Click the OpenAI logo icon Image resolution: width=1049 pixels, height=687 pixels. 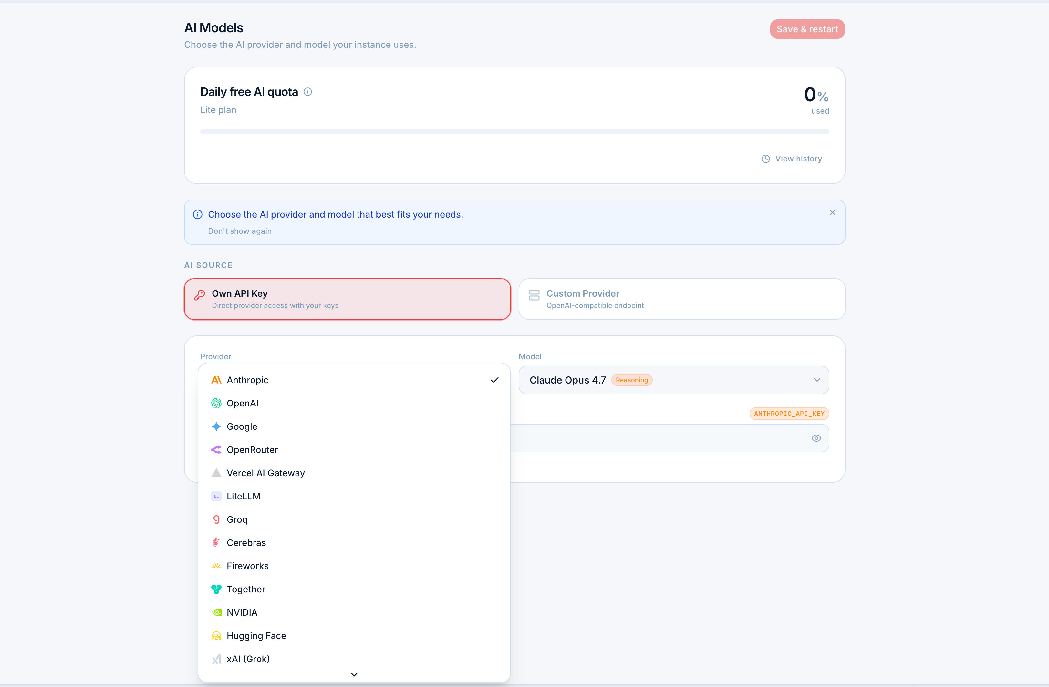click(216, 403)
